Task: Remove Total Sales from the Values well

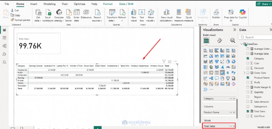Action: (x=234, y=126)
